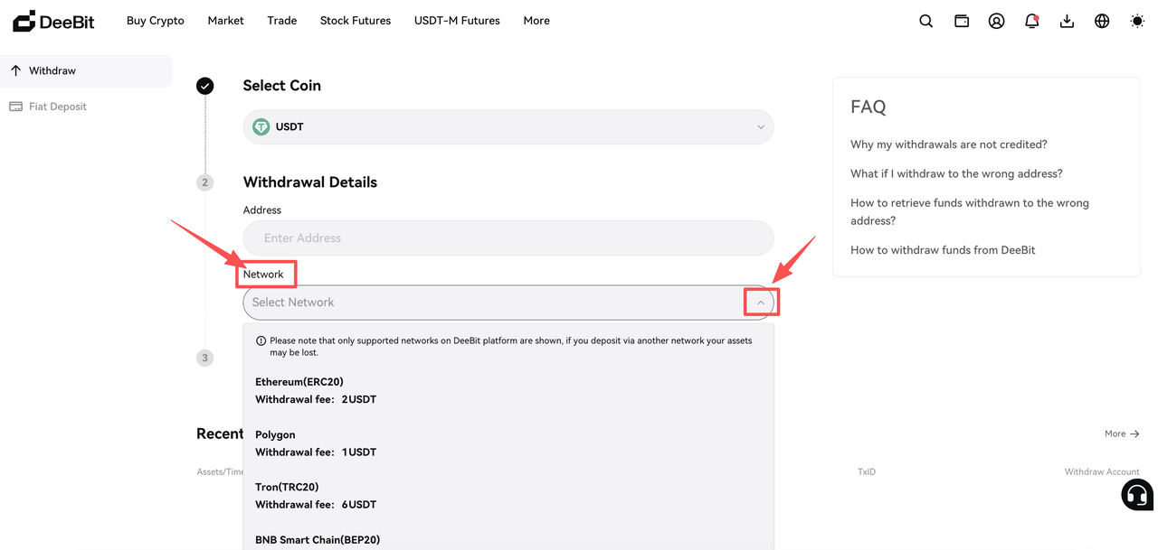The height and width of the screenshot is (550, 1158).
Task: Click the 'Withdrawal fee: 2USDT' text
Action: click(x=316, y=399)
